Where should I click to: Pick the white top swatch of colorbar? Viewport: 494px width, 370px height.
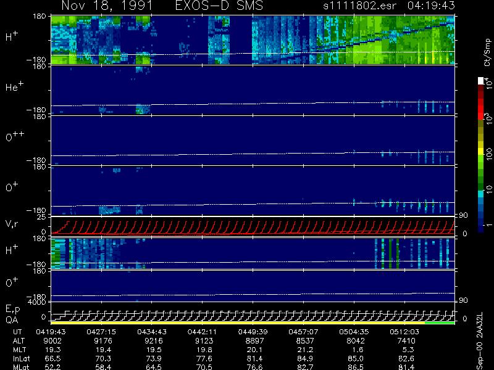[x=481, y=81]
